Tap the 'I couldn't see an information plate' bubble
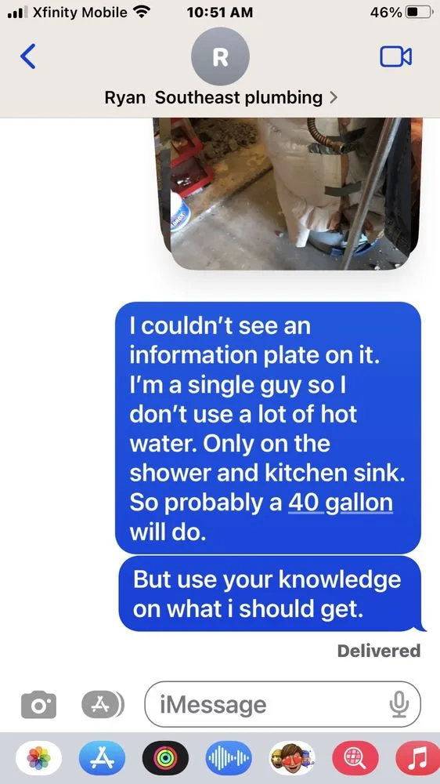Image resolution: width=440 pixels, height=784 pixels. (268, 427)
